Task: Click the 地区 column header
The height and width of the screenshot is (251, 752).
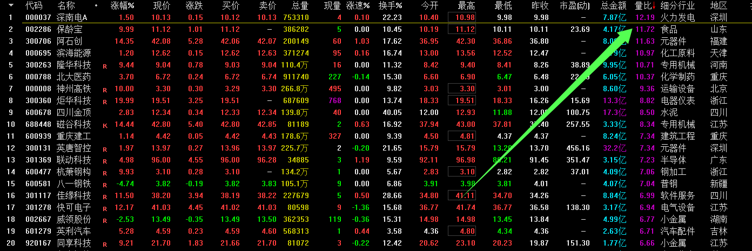Action: point(719,6)
